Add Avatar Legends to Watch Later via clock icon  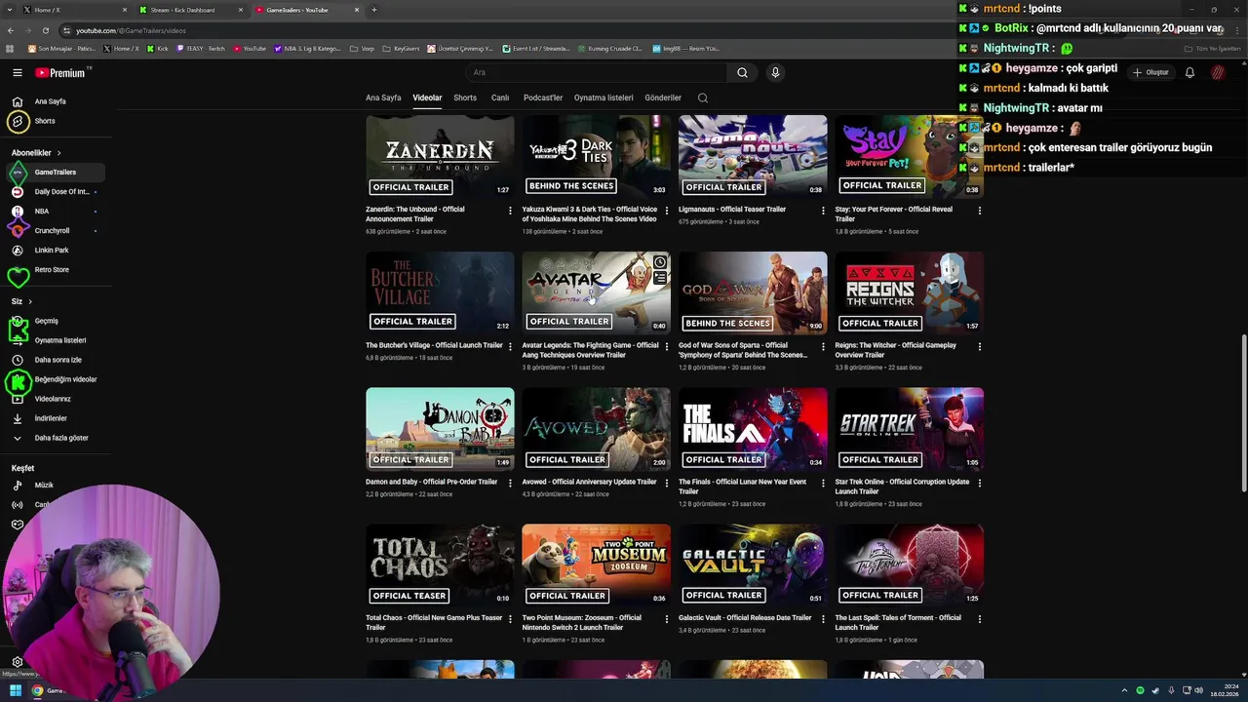click(660, 262)
